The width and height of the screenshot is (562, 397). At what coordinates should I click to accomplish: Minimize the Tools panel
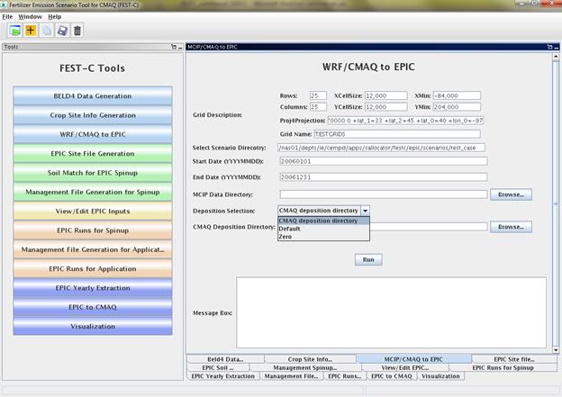point(180,47)
